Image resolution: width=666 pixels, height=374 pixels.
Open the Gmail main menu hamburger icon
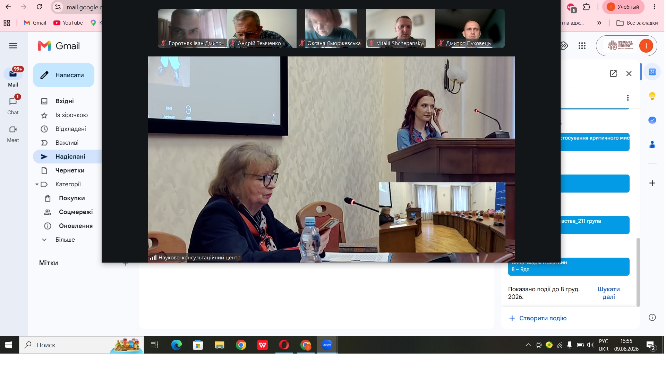[x=13, y=46]
